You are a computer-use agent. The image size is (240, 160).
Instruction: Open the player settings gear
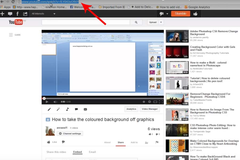click(x=150, y=102)
